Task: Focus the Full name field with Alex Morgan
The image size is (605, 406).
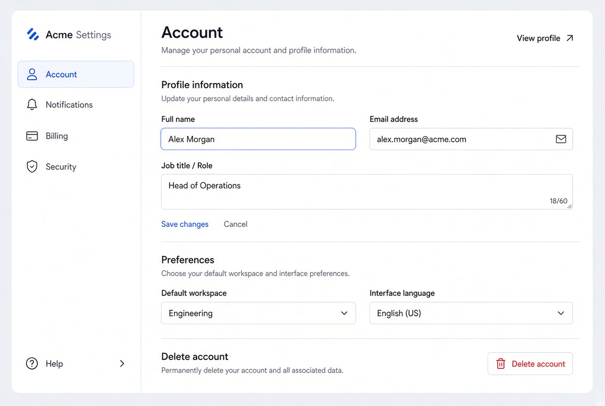Action: tap(258, 139)
